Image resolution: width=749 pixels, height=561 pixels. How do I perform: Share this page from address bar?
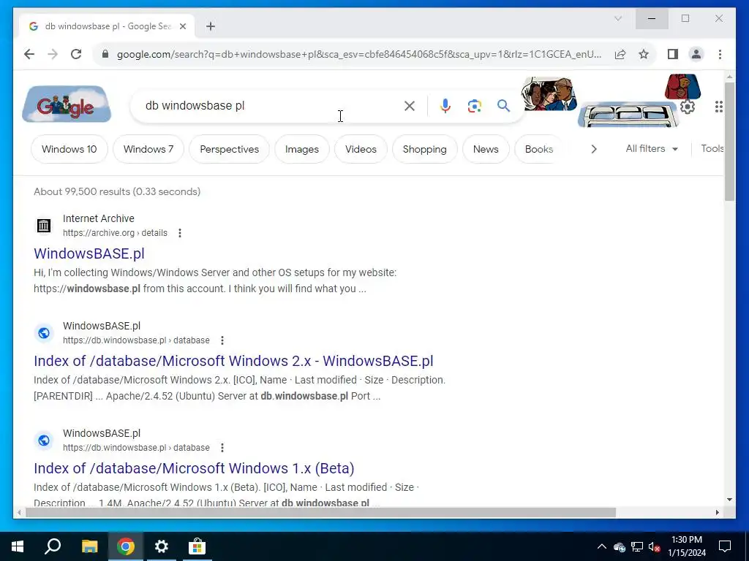(620, 54)
